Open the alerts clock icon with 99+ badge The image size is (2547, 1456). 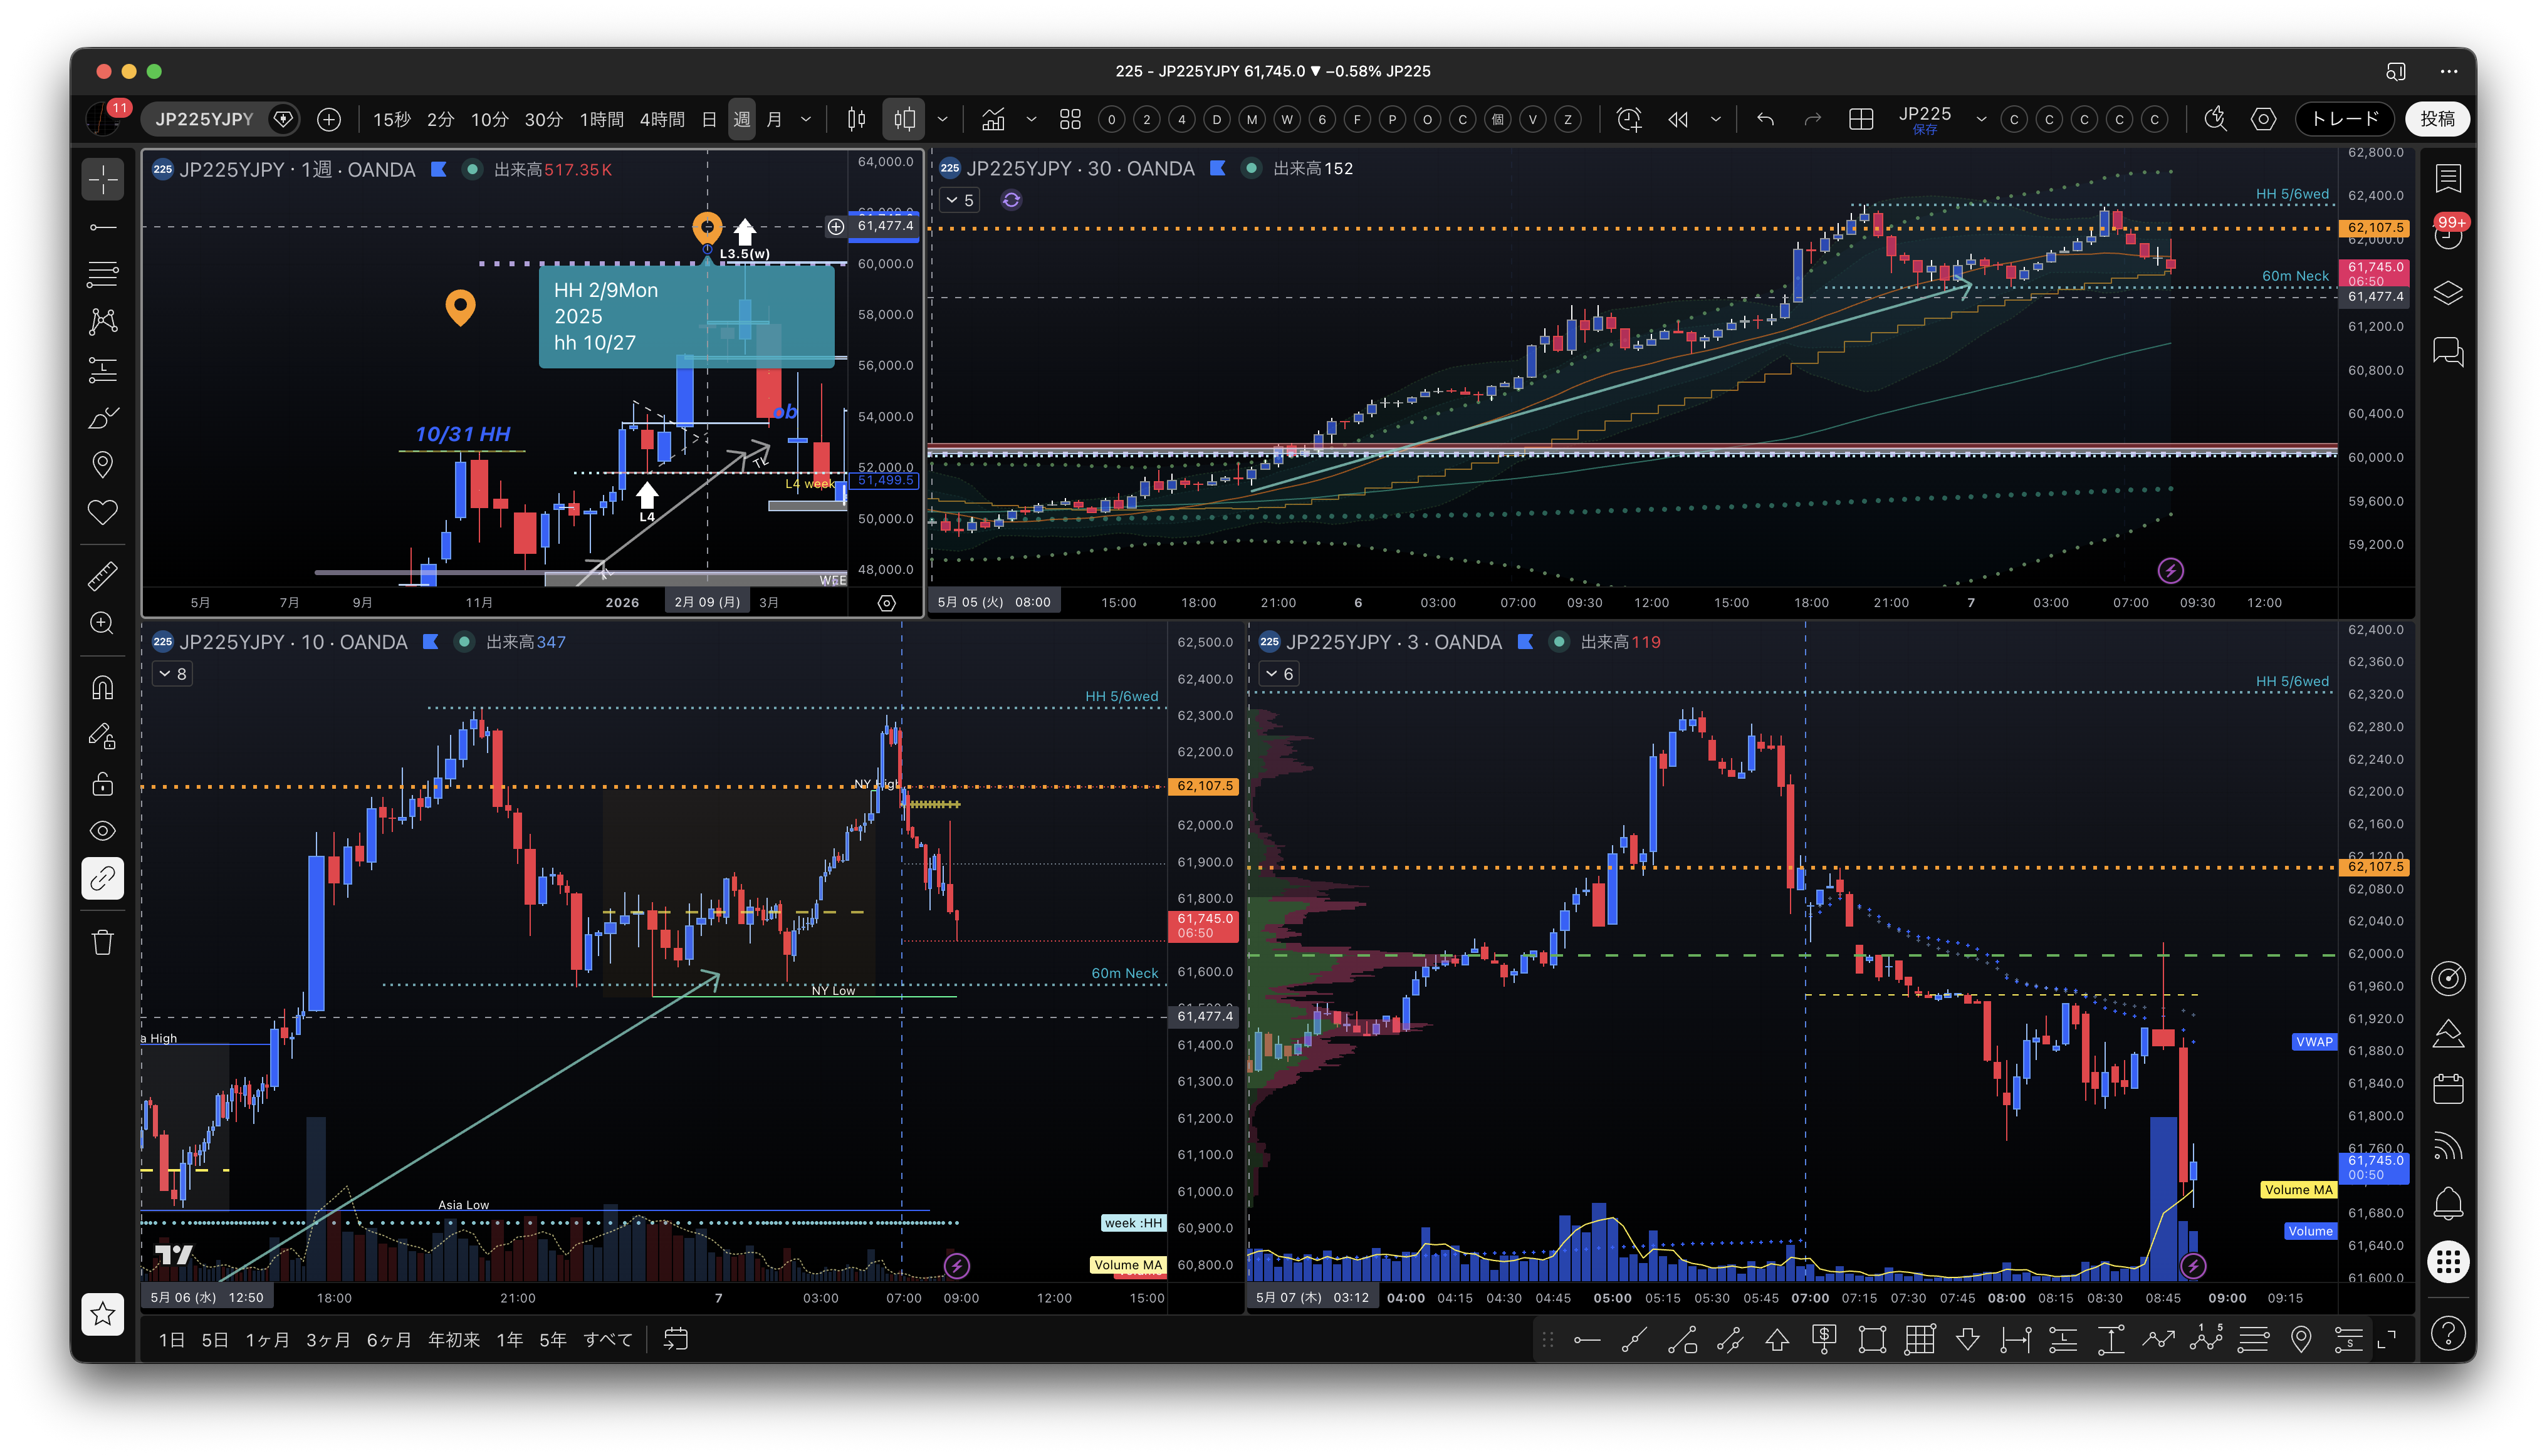(2447, 236)
